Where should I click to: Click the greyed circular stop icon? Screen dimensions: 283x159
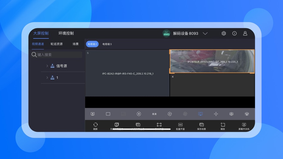coord(185,114)
